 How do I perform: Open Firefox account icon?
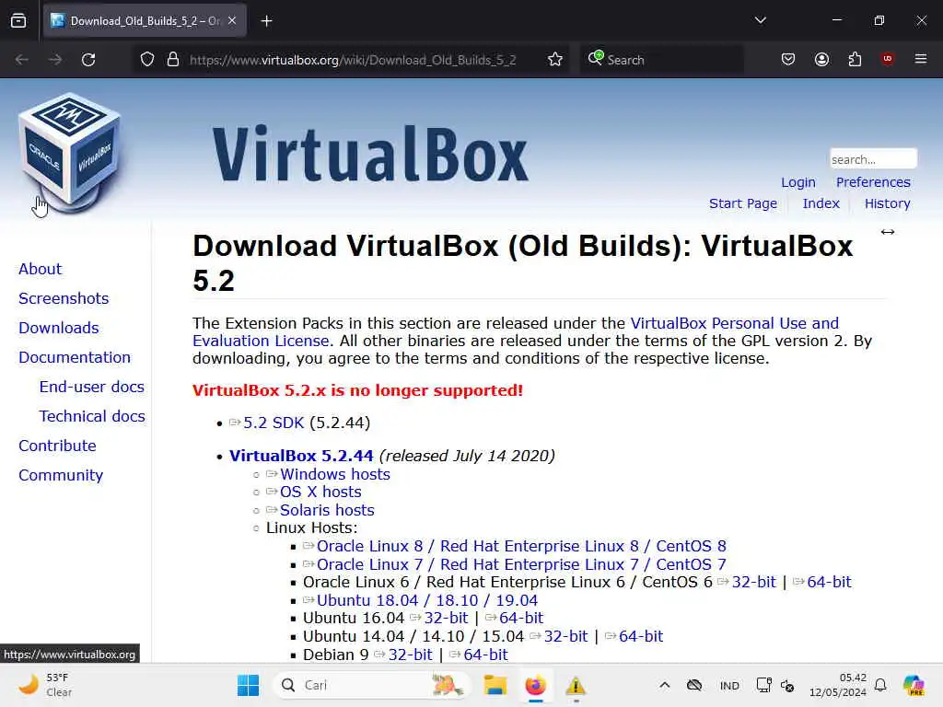pos(821,59)
